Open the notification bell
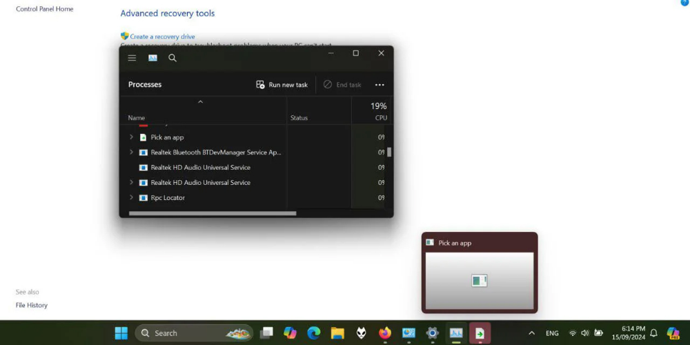This screenshot has width=690, height=345. [654, 333]
